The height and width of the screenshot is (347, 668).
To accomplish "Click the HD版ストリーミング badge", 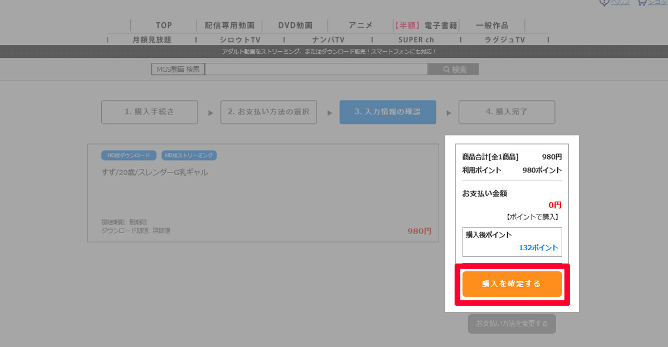I will point(189,156).
